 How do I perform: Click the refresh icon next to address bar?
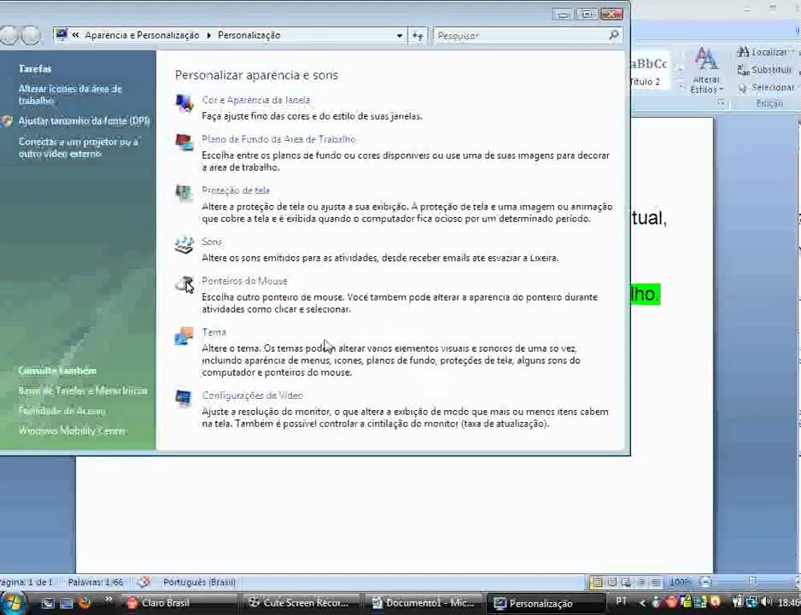click(418, 35)
